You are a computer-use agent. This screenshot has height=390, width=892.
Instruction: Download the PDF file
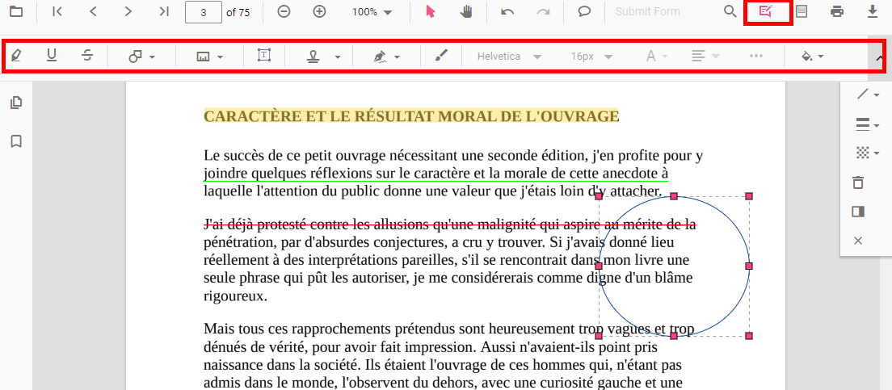pyautogui.click(x=873, y=11)
